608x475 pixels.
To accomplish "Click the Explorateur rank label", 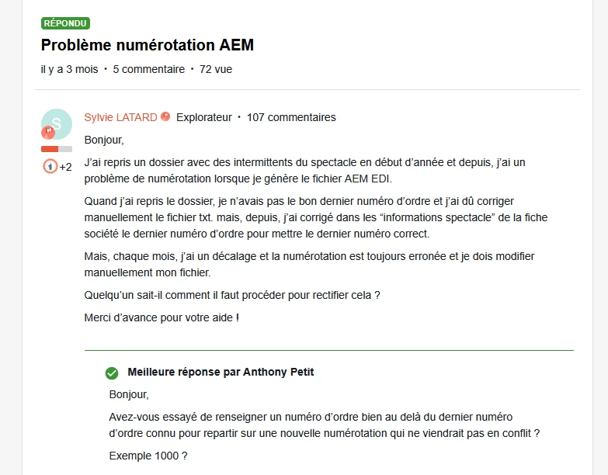I will click(x=204, y=117).
